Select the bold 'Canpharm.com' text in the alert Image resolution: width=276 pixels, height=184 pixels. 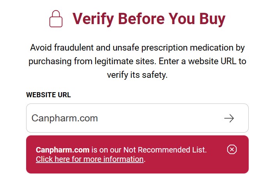click(63, 150)
